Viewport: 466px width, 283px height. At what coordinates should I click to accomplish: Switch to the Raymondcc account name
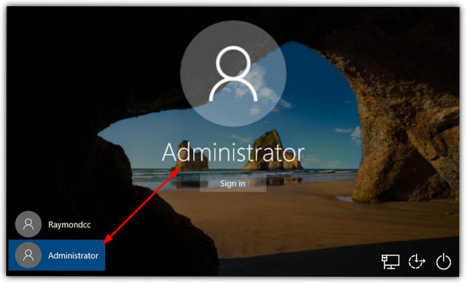pos(70,225)
